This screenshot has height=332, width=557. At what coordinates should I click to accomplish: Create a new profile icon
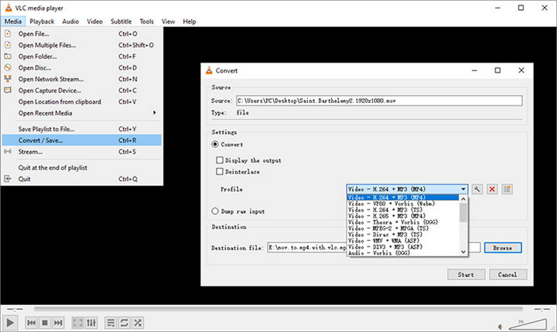coord(508,189)
